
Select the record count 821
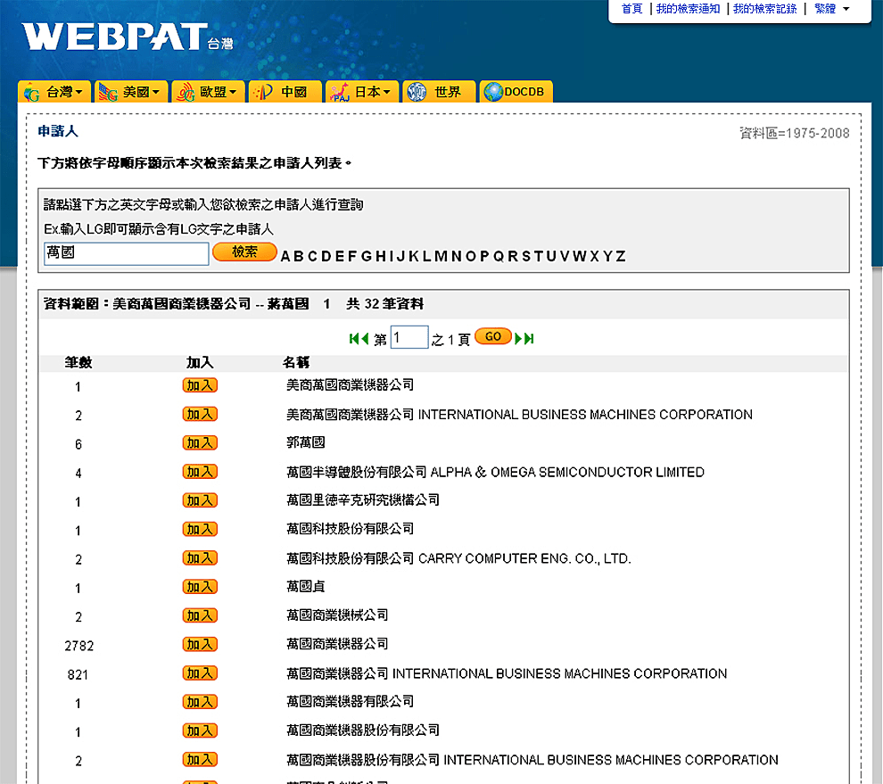coord(78,674)
